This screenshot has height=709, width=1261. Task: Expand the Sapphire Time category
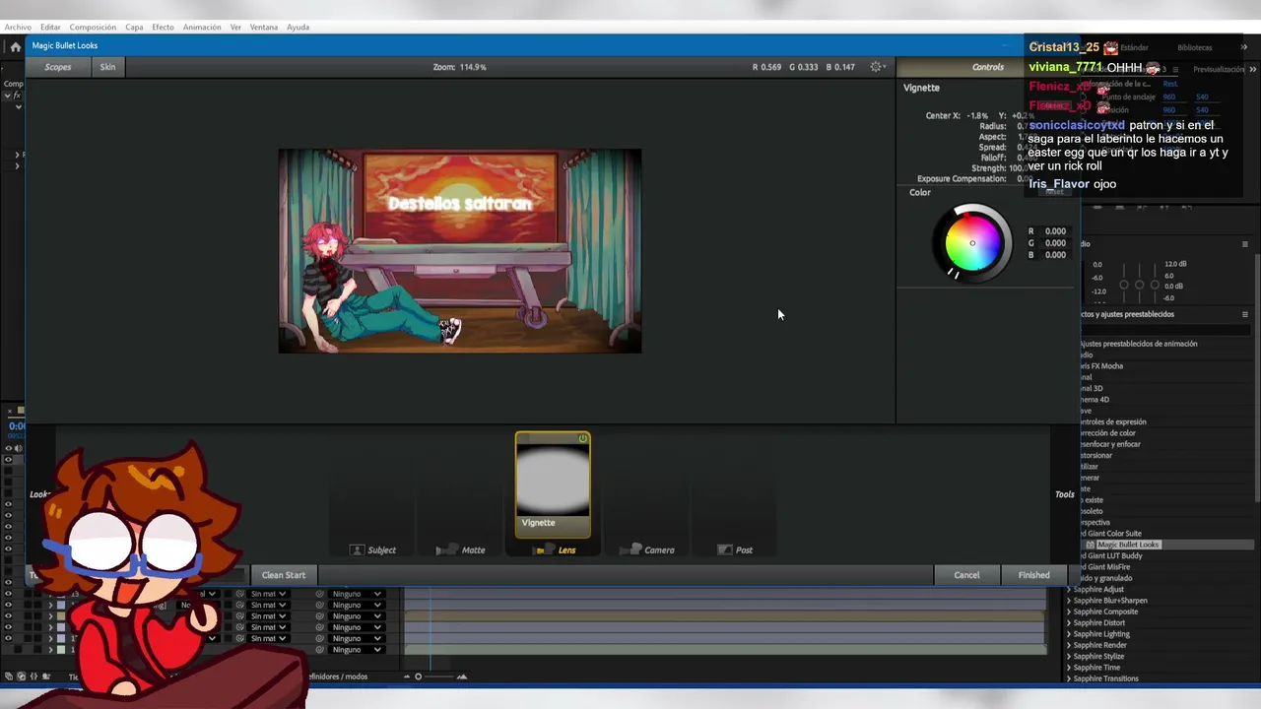pos(1069,668)
